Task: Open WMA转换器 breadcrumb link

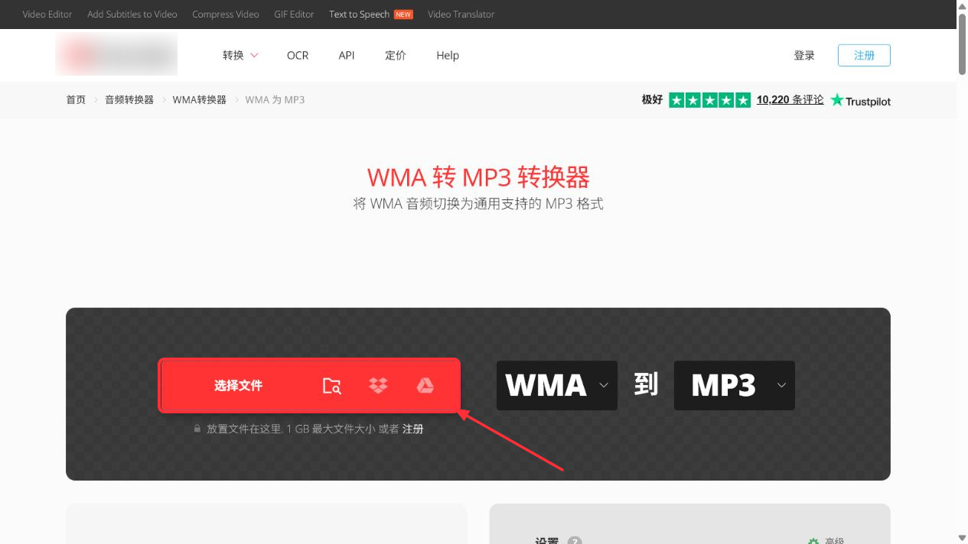Action: [200, 100]
